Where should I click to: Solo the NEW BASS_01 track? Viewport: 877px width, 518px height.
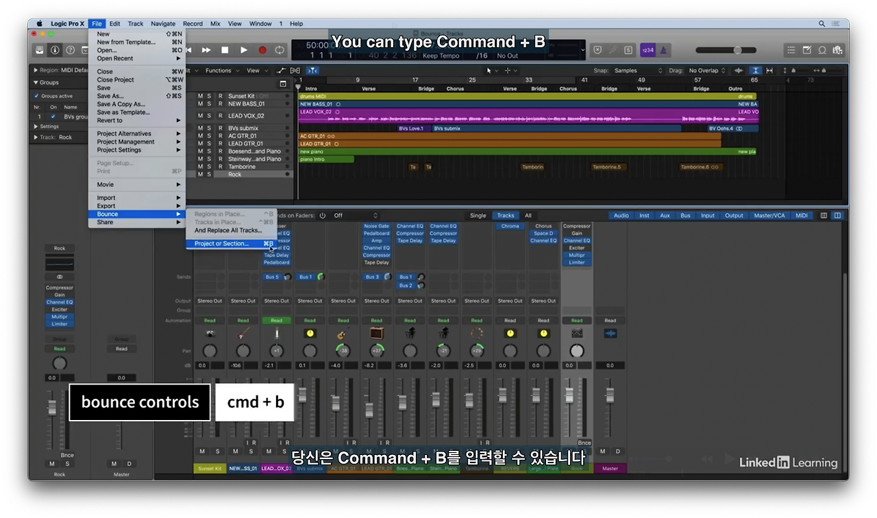point(210,103)
